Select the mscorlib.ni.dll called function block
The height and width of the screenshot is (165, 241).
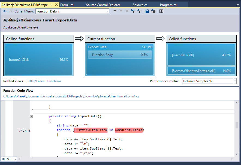pos(201,55)
